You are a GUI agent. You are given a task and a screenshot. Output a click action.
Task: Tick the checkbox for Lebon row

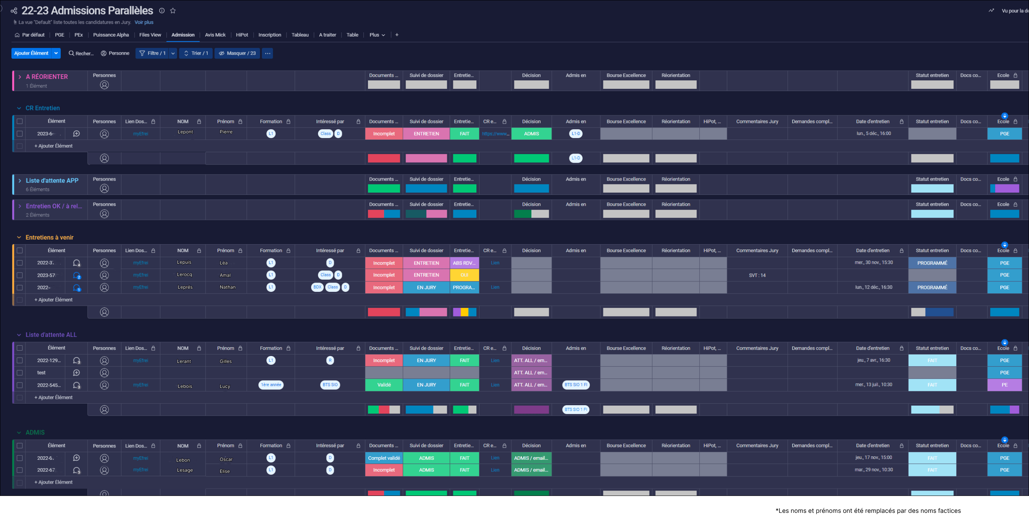[x=20, y=458]
